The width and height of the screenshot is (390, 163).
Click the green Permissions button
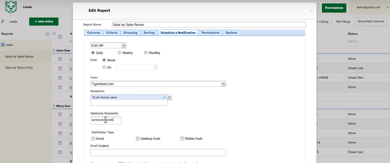point(334,8)
